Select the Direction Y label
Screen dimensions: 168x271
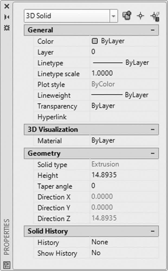(x=54, y=208)
